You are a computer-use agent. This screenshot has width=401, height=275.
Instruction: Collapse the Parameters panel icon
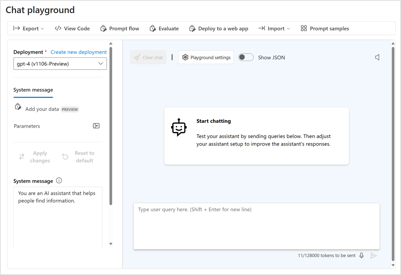96,126
